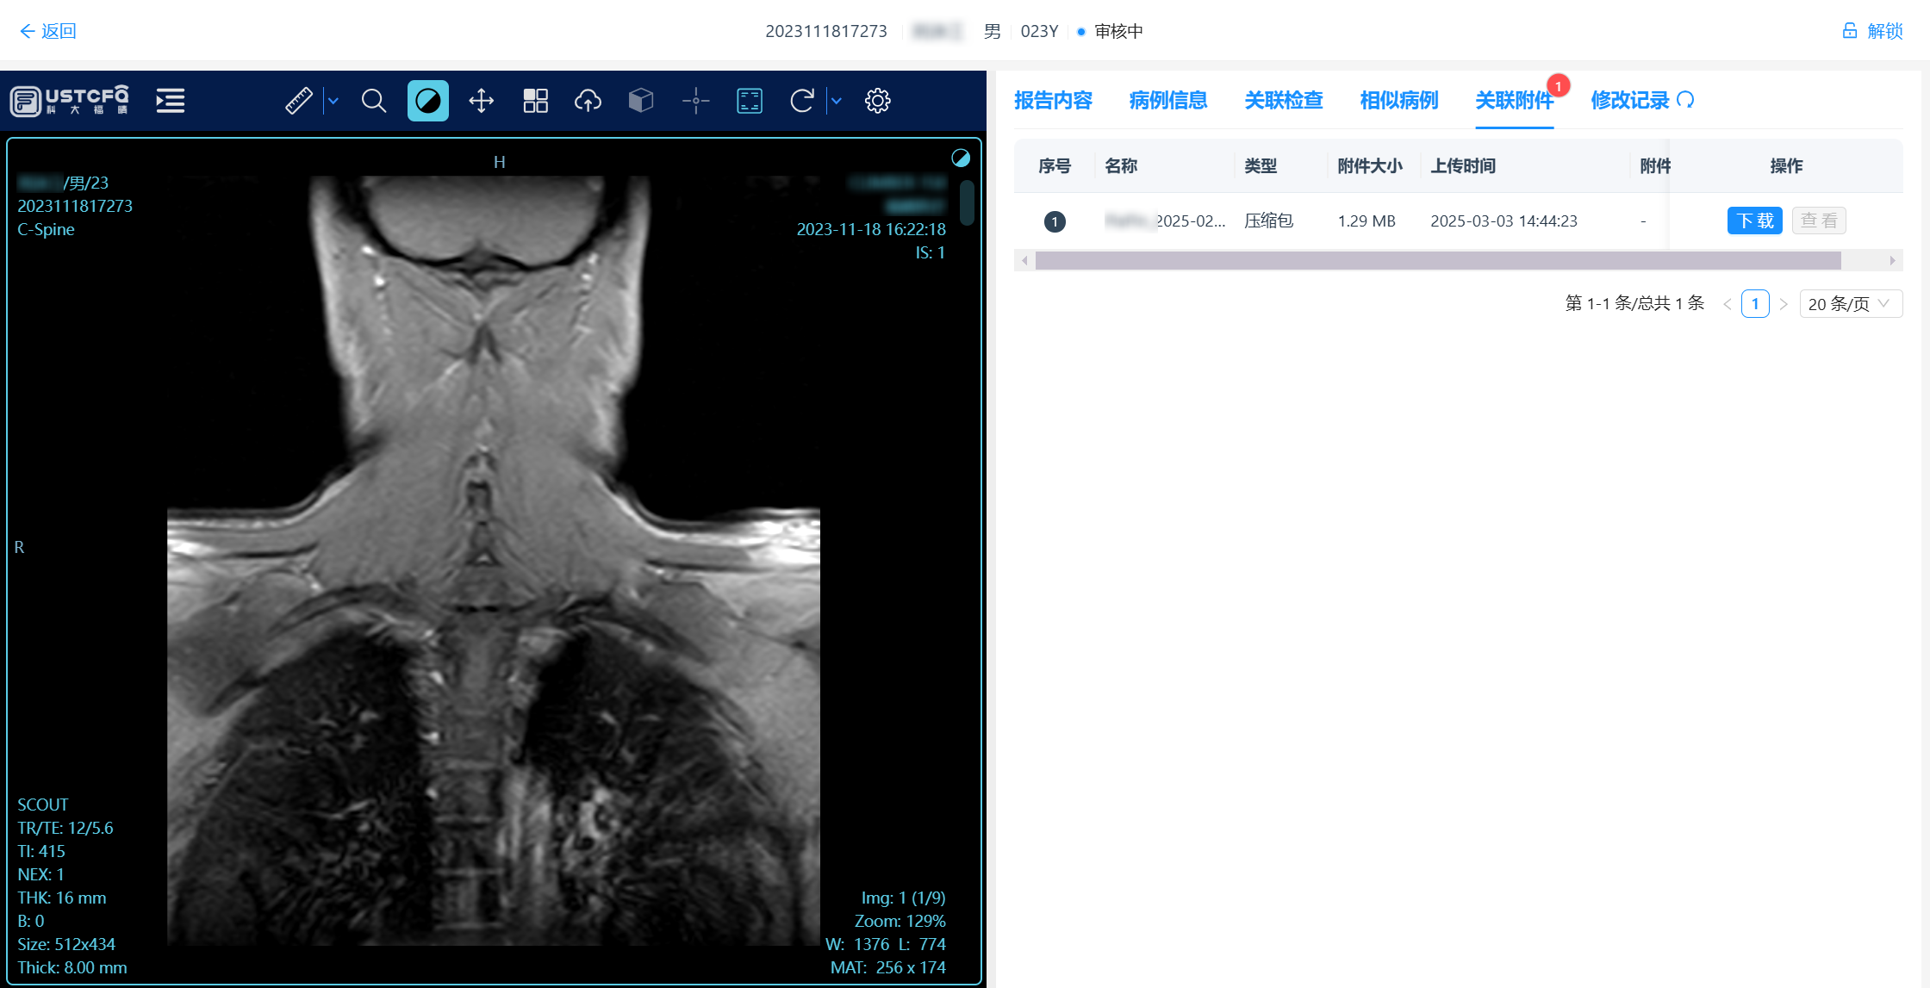
Task: Activate the crosshair localizer tool
Action: click(695, 101)
